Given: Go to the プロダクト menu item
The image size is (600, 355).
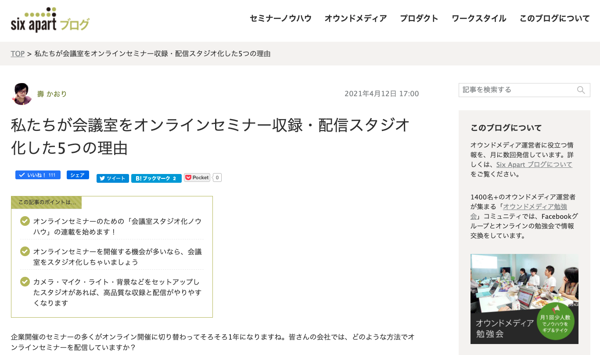Looking at the screenshot, I should (419, 18).
